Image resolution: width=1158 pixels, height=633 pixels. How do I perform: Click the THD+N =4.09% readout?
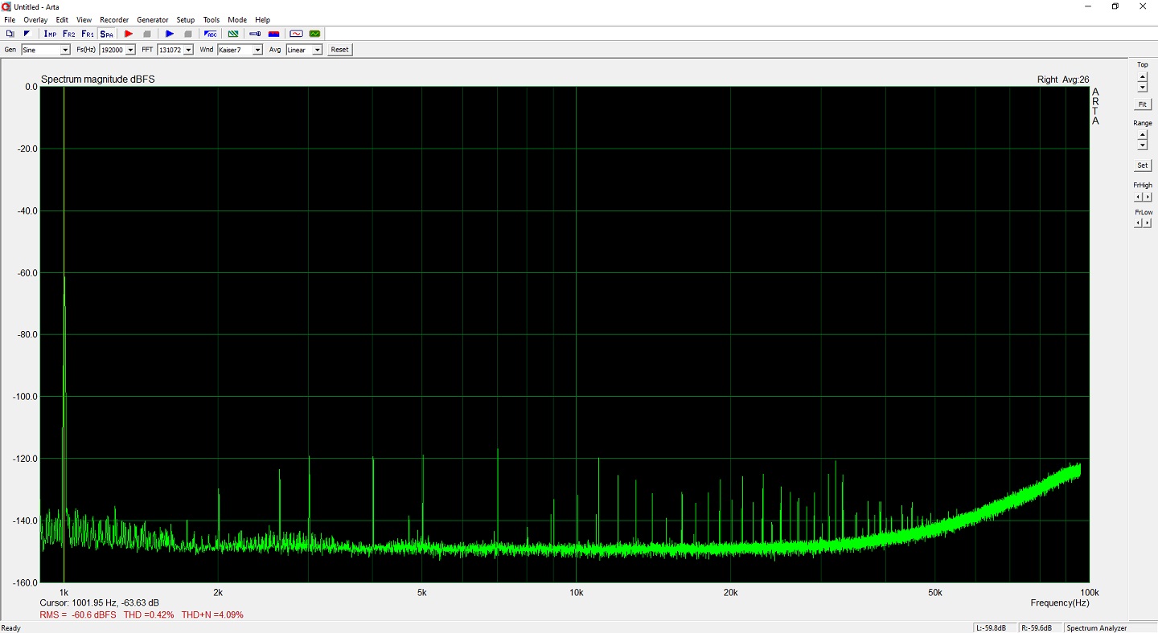click(x=212, y=615)
